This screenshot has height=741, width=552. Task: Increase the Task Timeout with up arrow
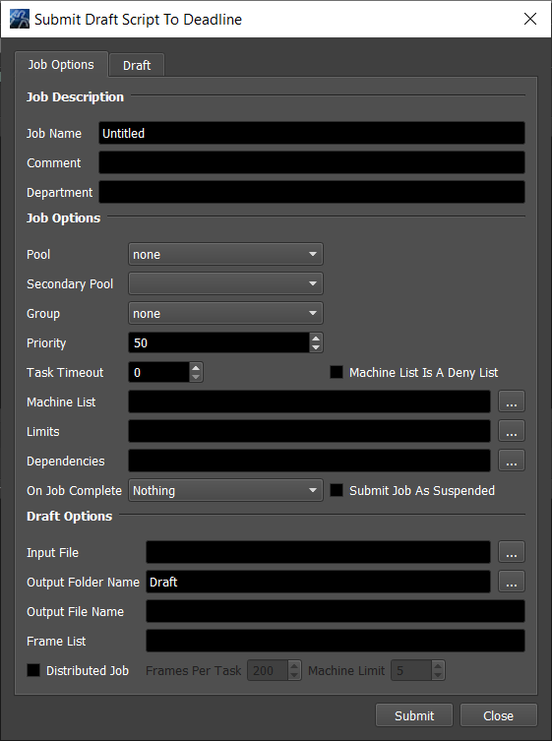[x=196, y=368]
